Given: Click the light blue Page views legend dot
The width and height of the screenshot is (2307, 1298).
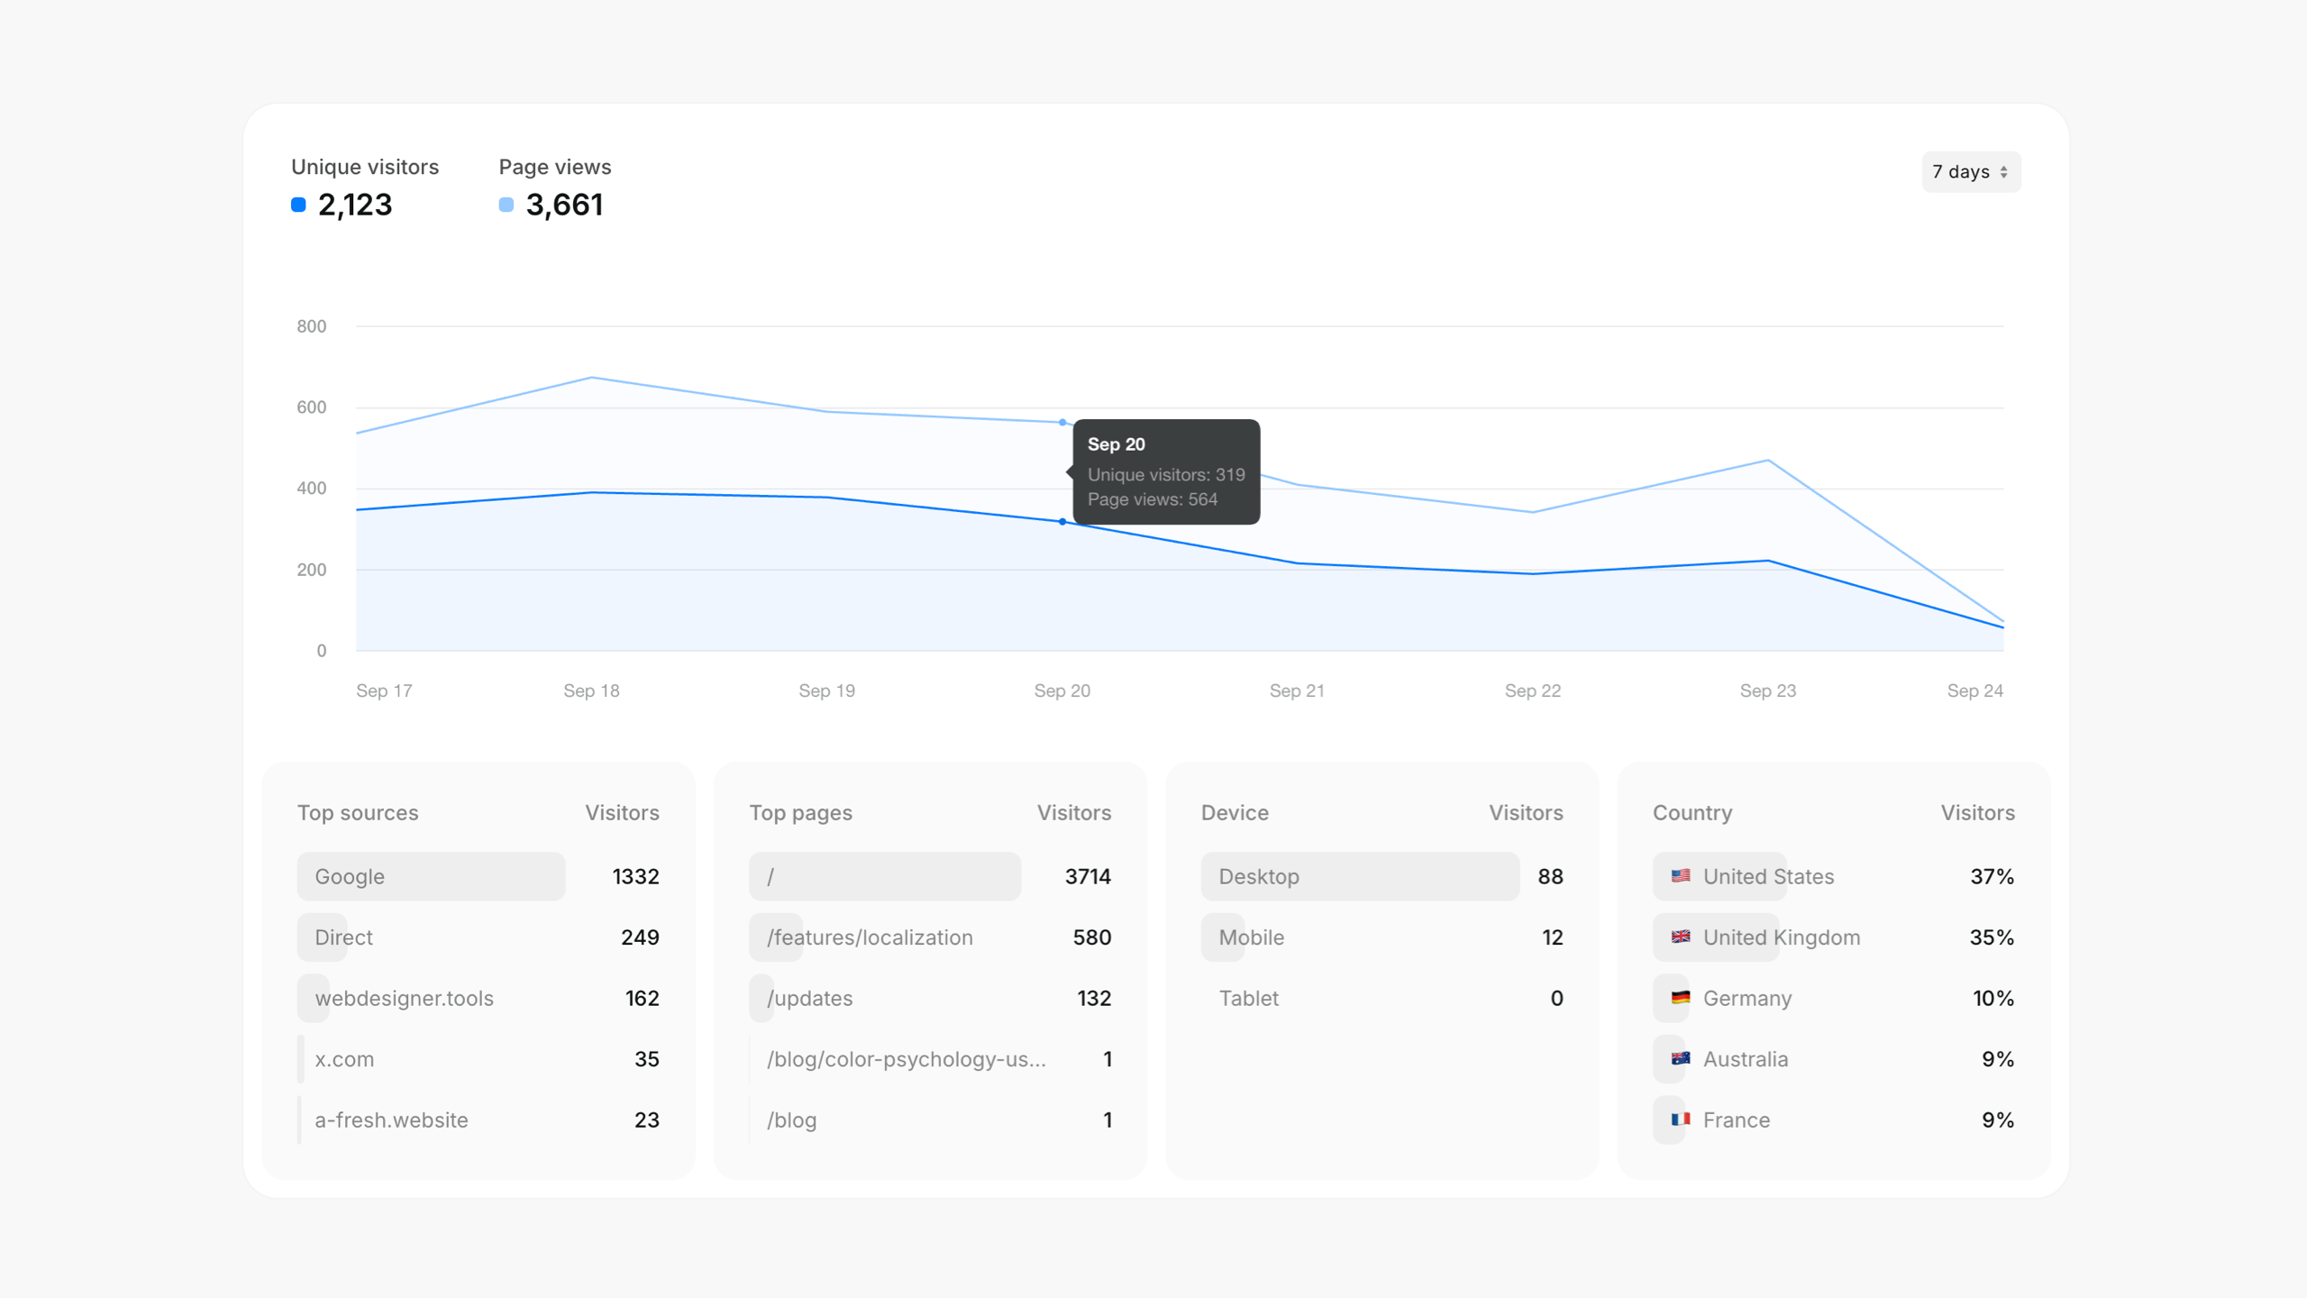Looking at the screenshot, I should click(x=506, y=206).
